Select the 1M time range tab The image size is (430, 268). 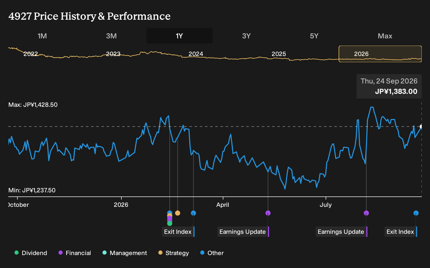(x=42, y=36)
